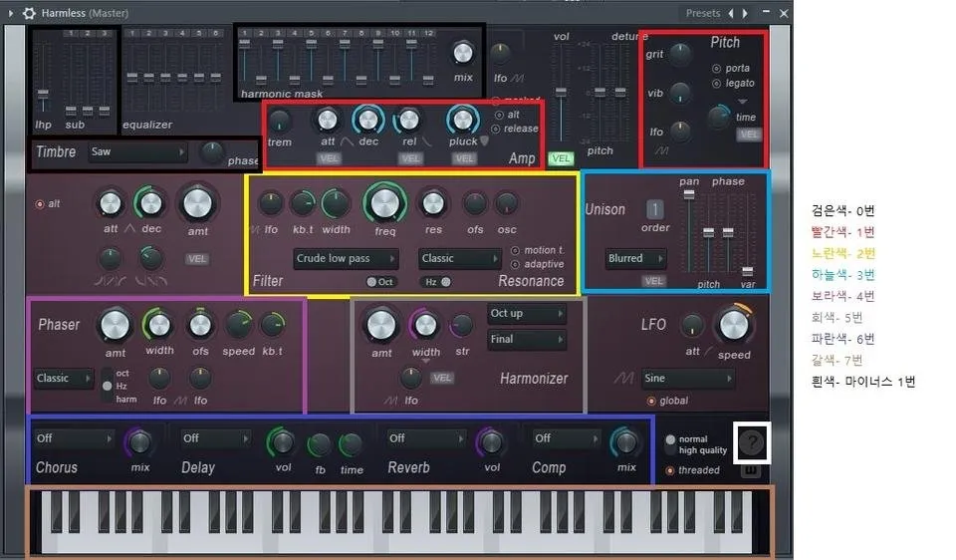Click the lhp slider handle
The image size is (956, 560).
[x=43, y=94]
